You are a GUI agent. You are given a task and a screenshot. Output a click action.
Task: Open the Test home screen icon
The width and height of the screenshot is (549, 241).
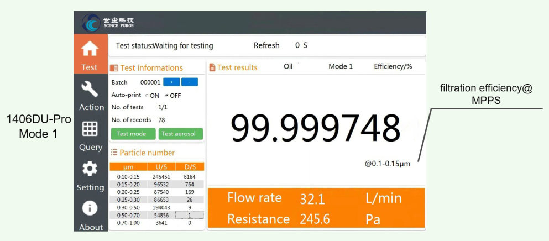(90, 49)
